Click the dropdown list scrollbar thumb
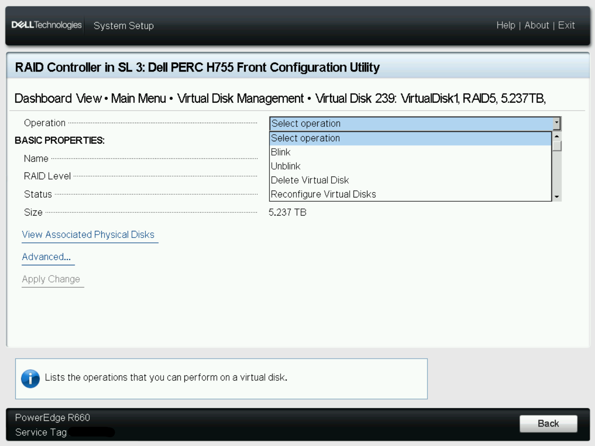Viewport: 595px width, 446px height. point(556,146)
